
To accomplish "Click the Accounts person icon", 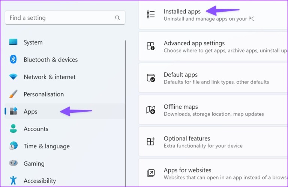I will point(13,129).
